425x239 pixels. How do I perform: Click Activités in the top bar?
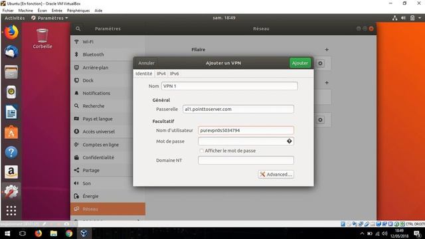point(15,18)
